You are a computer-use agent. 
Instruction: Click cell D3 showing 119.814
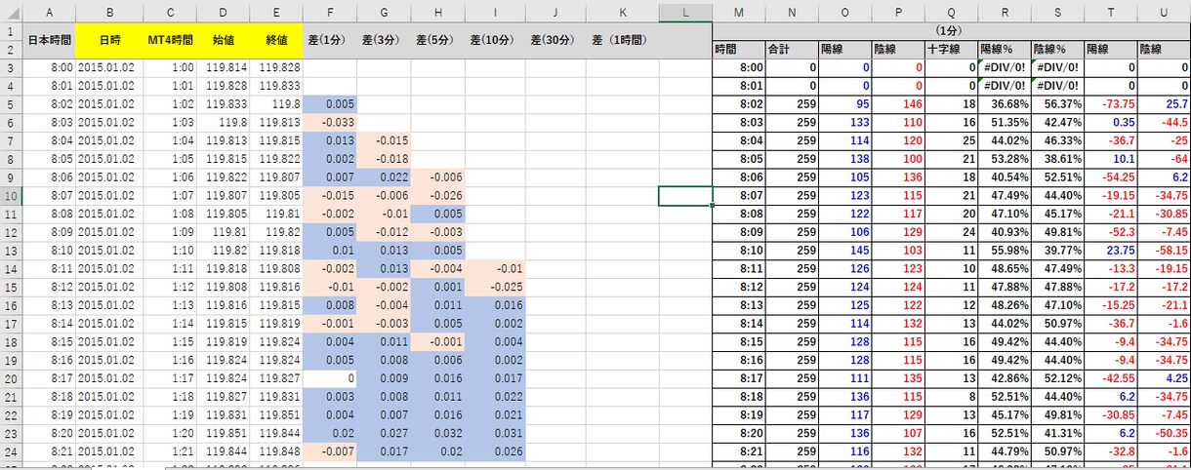click(224, 67)
